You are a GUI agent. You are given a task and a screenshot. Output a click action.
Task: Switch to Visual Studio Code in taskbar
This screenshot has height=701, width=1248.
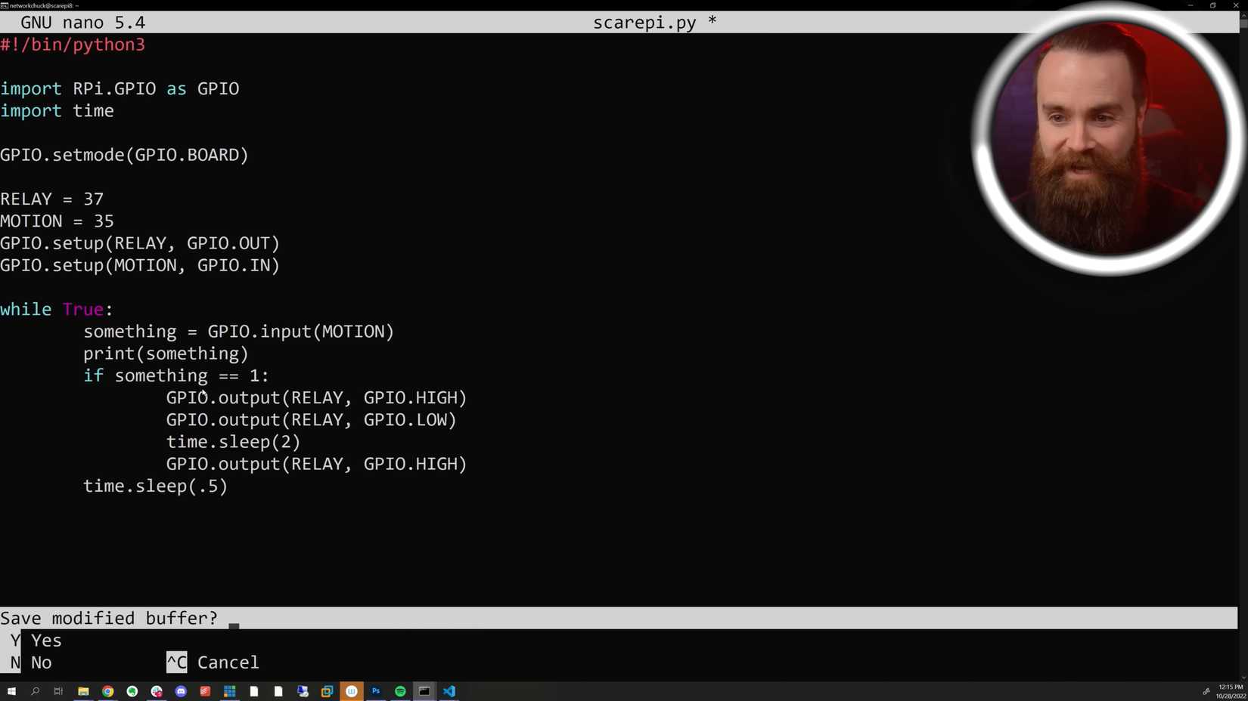[449, 691]
